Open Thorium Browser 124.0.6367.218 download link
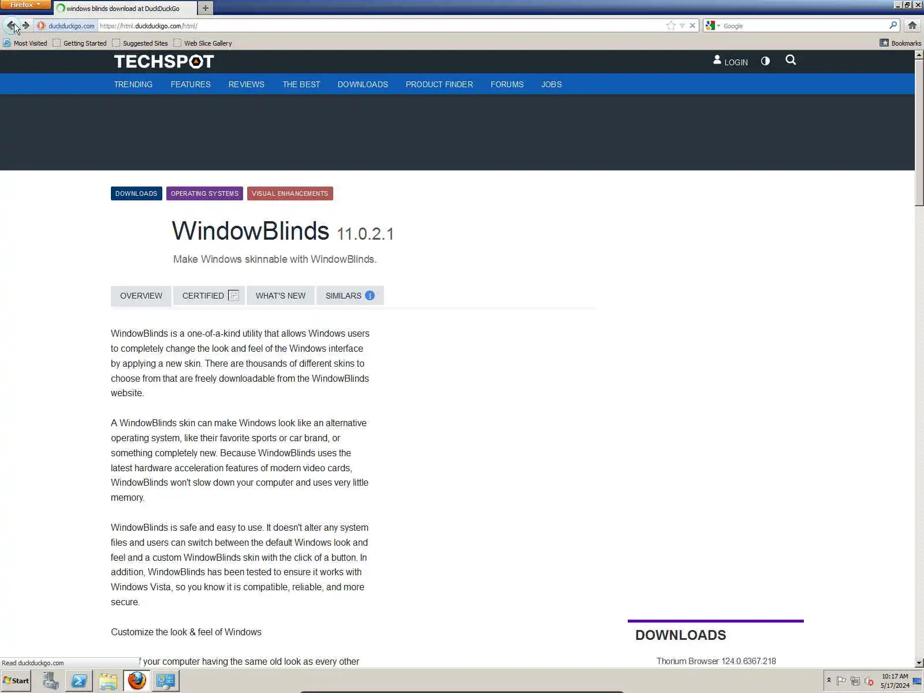The image size is (924, 693). (x=716, y=661)
